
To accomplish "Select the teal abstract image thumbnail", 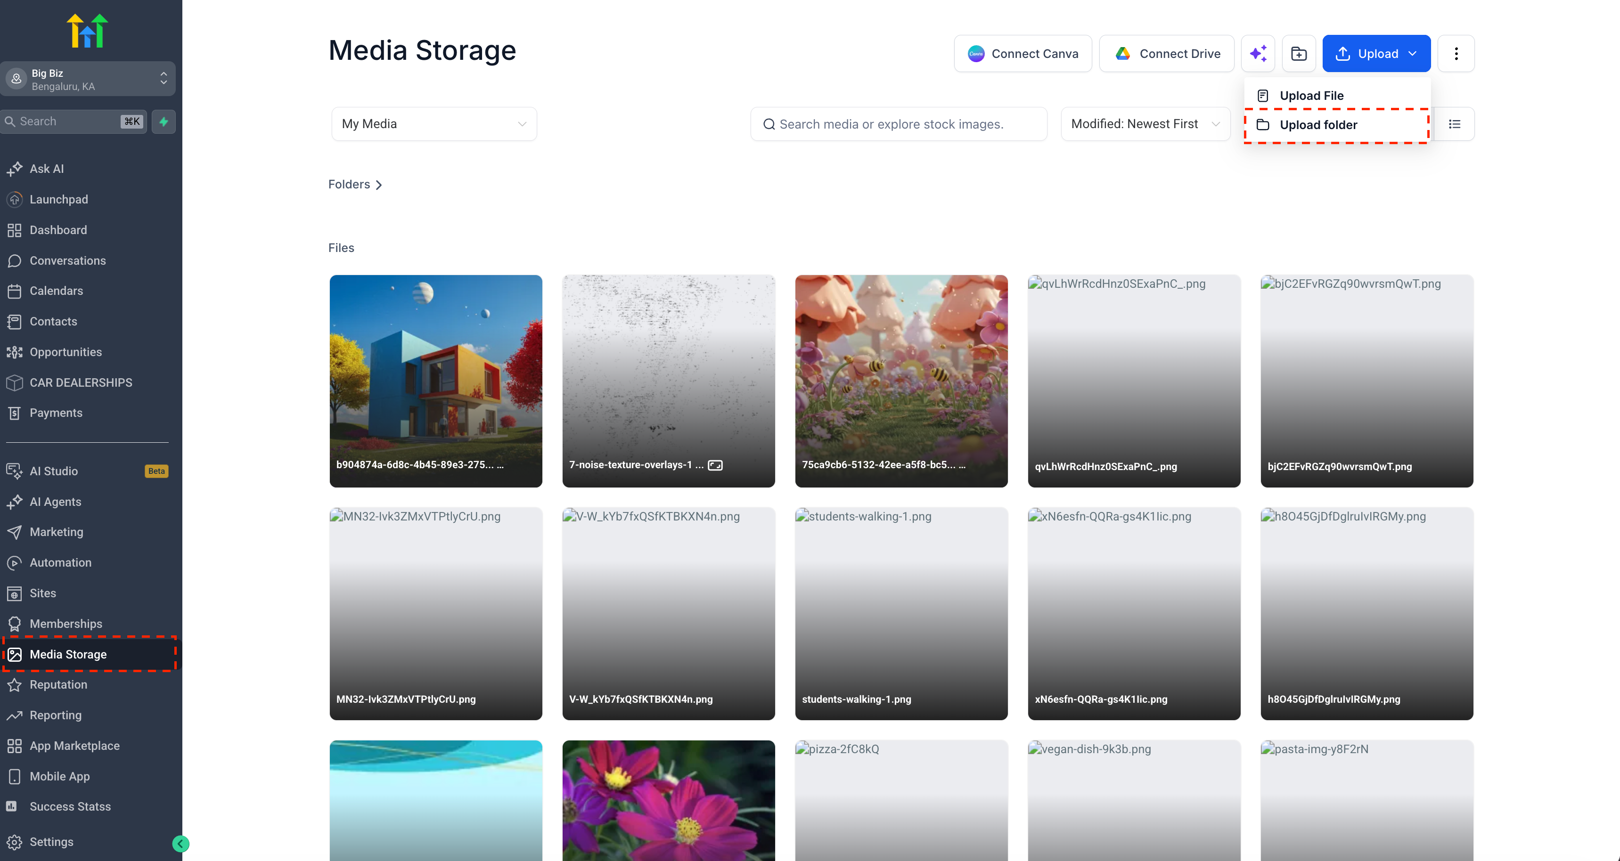I will click(436, 800).
